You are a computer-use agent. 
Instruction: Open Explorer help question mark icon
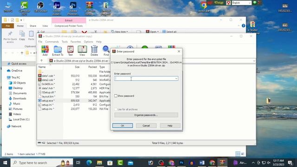click(x=243, y=26)
